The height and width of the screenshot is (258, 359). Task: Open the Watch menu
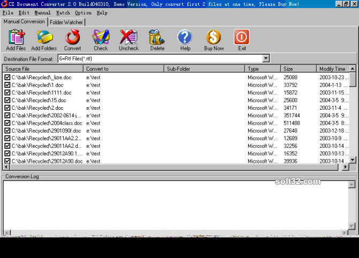(x=63, y=13)
